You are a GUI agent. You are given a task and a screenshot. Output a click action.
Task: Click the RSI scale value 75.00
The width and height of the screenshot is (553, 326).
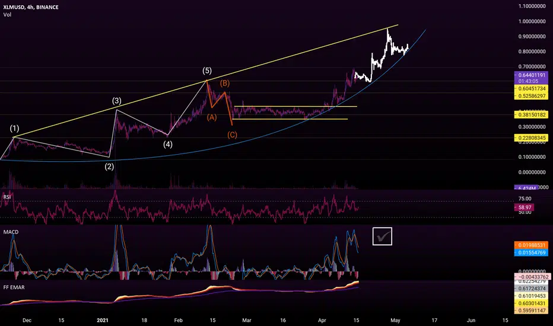(x=525, y=199)
